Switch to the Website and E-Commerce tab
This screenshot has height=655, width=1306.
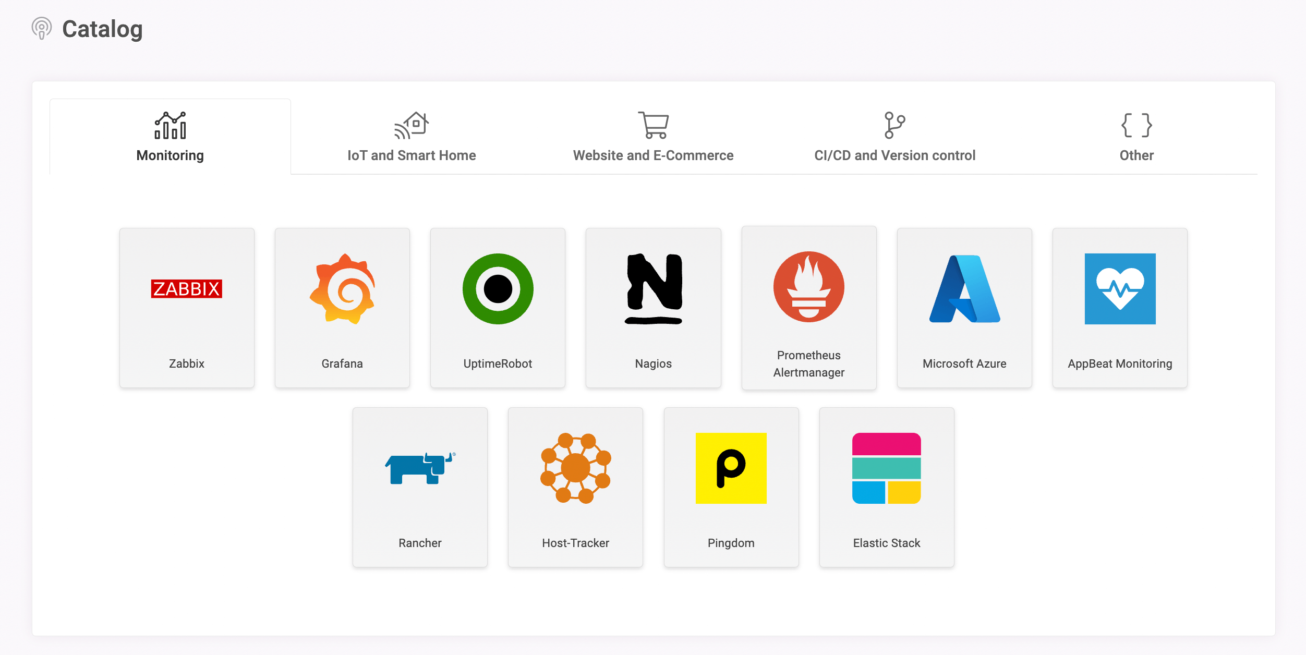(653, 137)
